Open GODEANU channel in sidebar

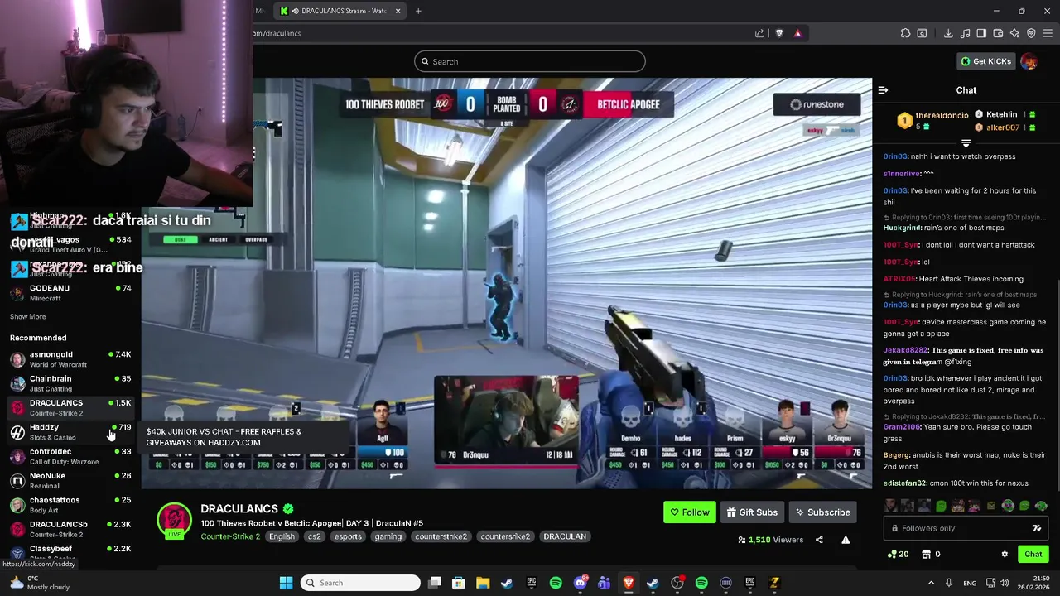coord(70,293)
